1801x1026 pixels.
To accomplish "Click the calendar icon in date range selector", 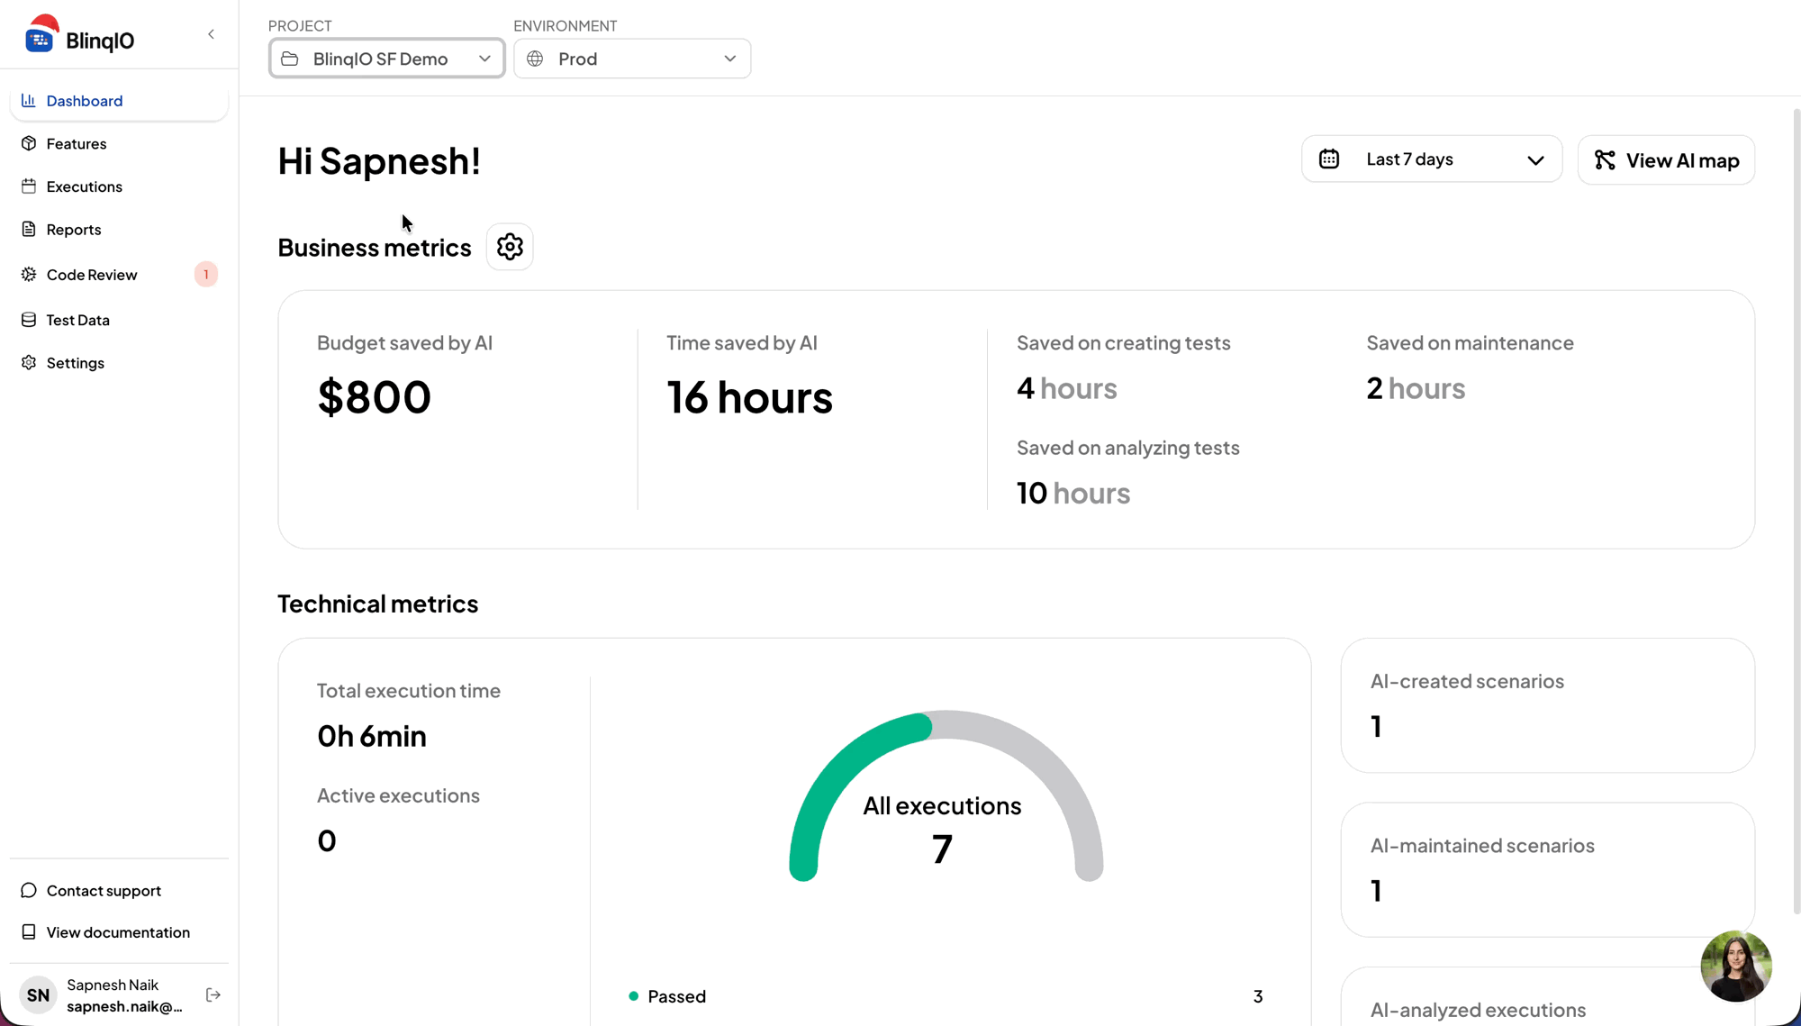I will pyautogui.click(x=1329, y=159).
